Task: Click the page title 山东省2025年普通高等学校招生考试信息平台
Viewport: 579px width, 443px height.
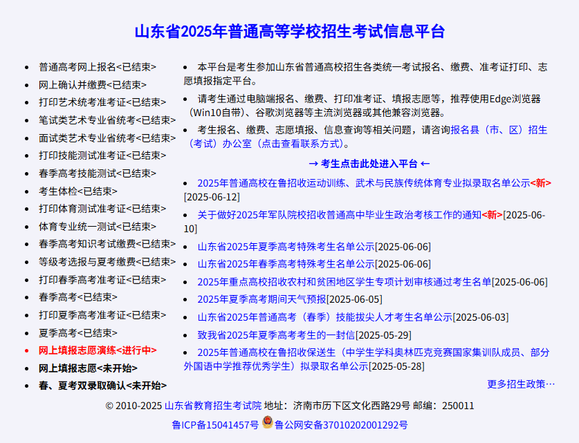Action: pyautogui.click(x=289, y=30)
